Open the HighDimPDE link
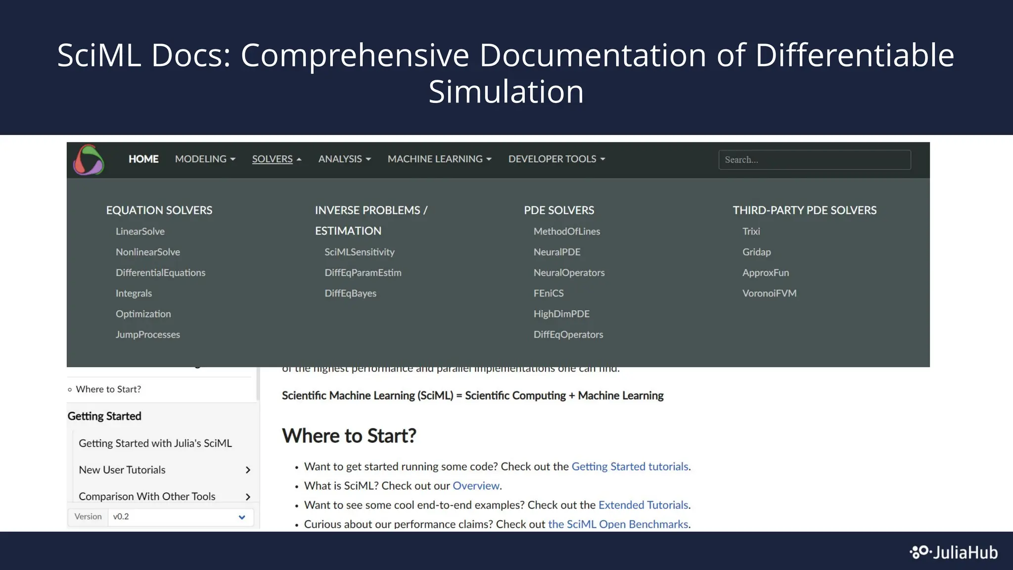This screenshot has height=570, width=1013. [561, 314]
